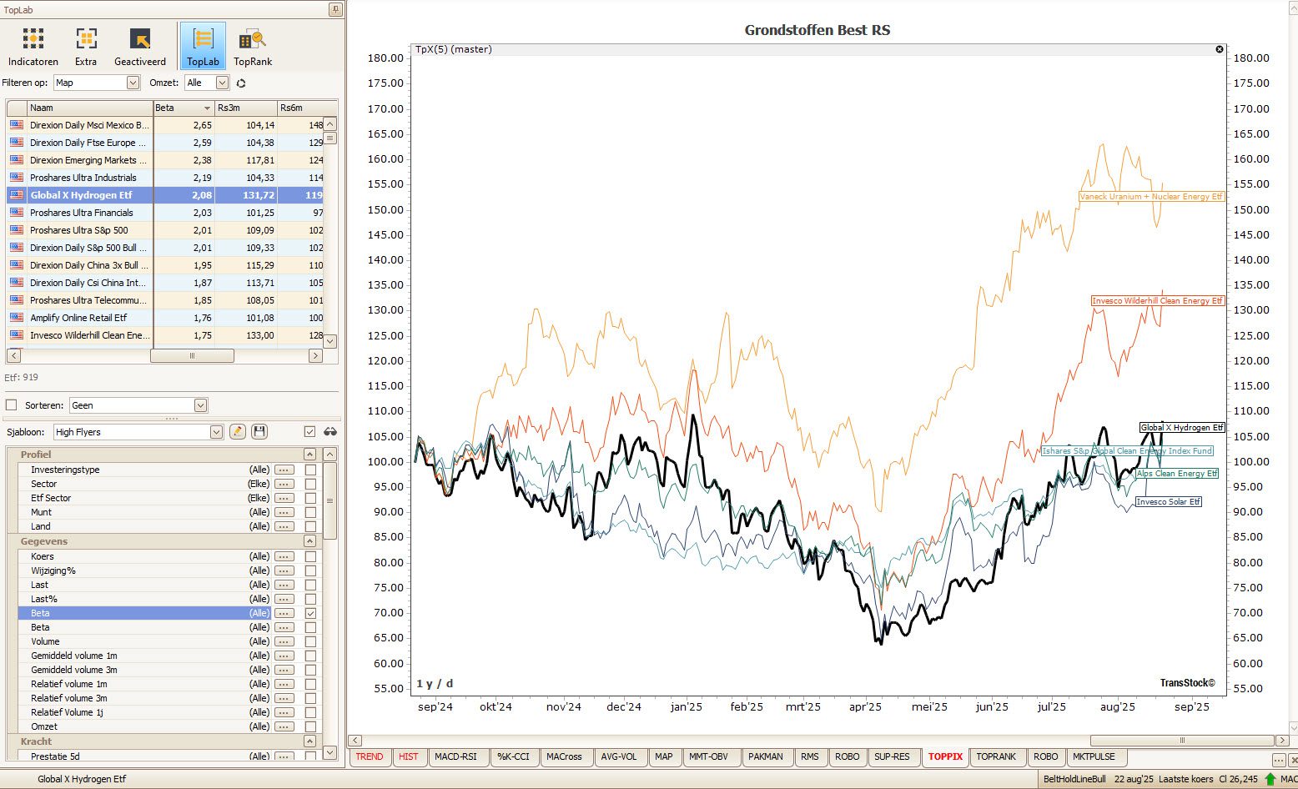This screenshot has width=1298, height=789.
Task: Open the MKTPULSE tab
Action: click(1095, 756)
